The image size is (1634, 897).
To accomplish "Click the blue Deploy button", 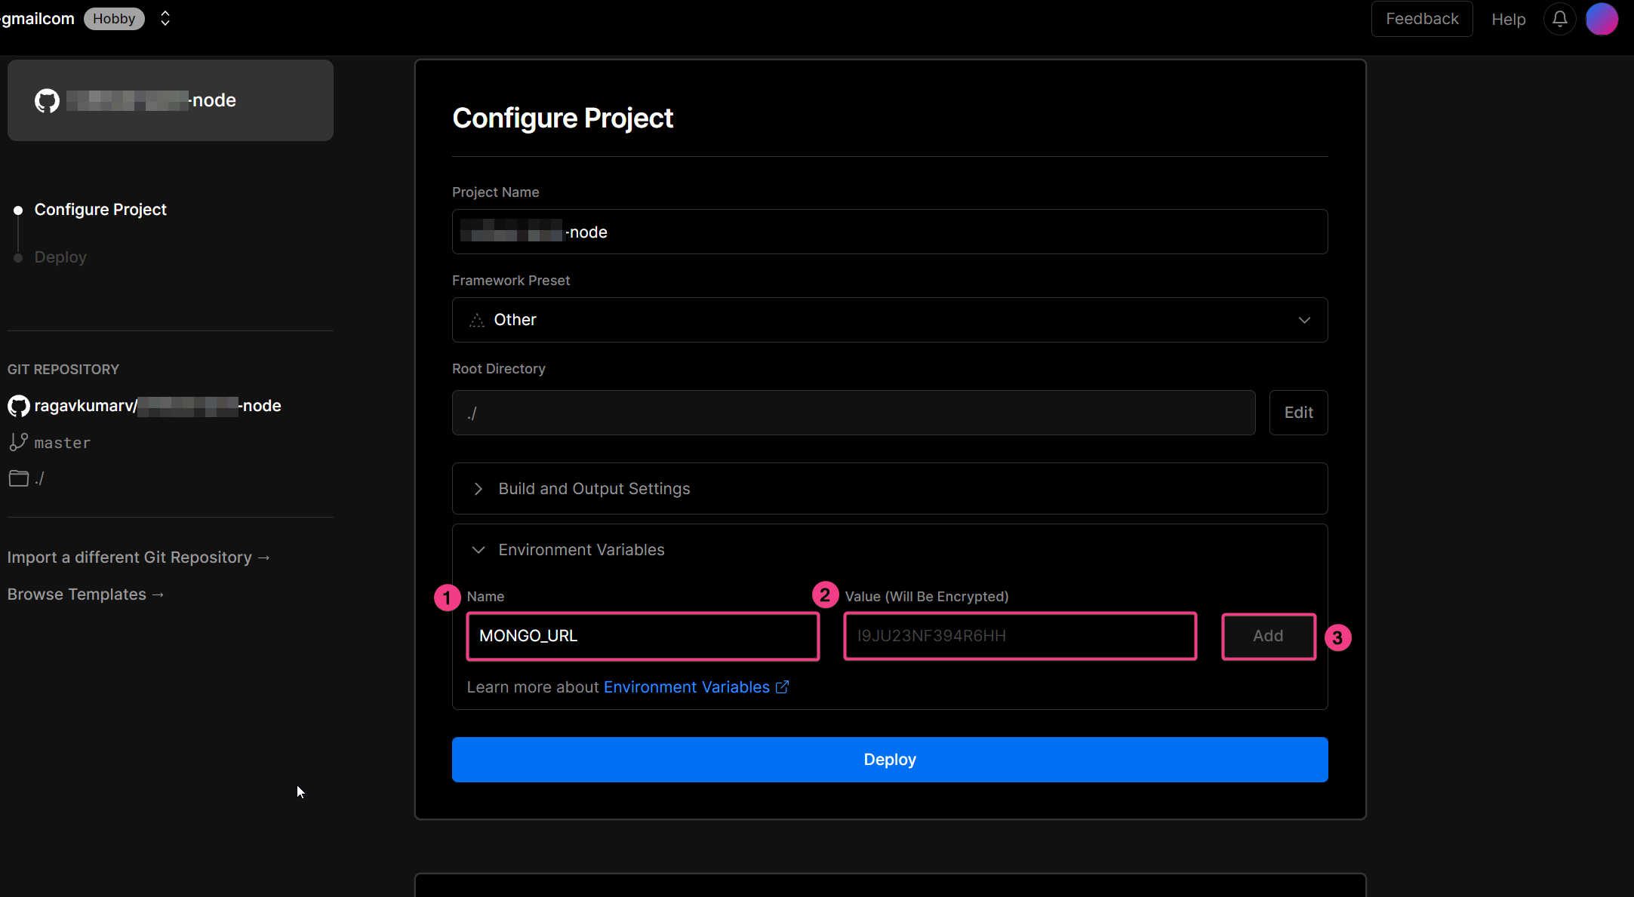I will pyautogui.click(x=889, y=760).
